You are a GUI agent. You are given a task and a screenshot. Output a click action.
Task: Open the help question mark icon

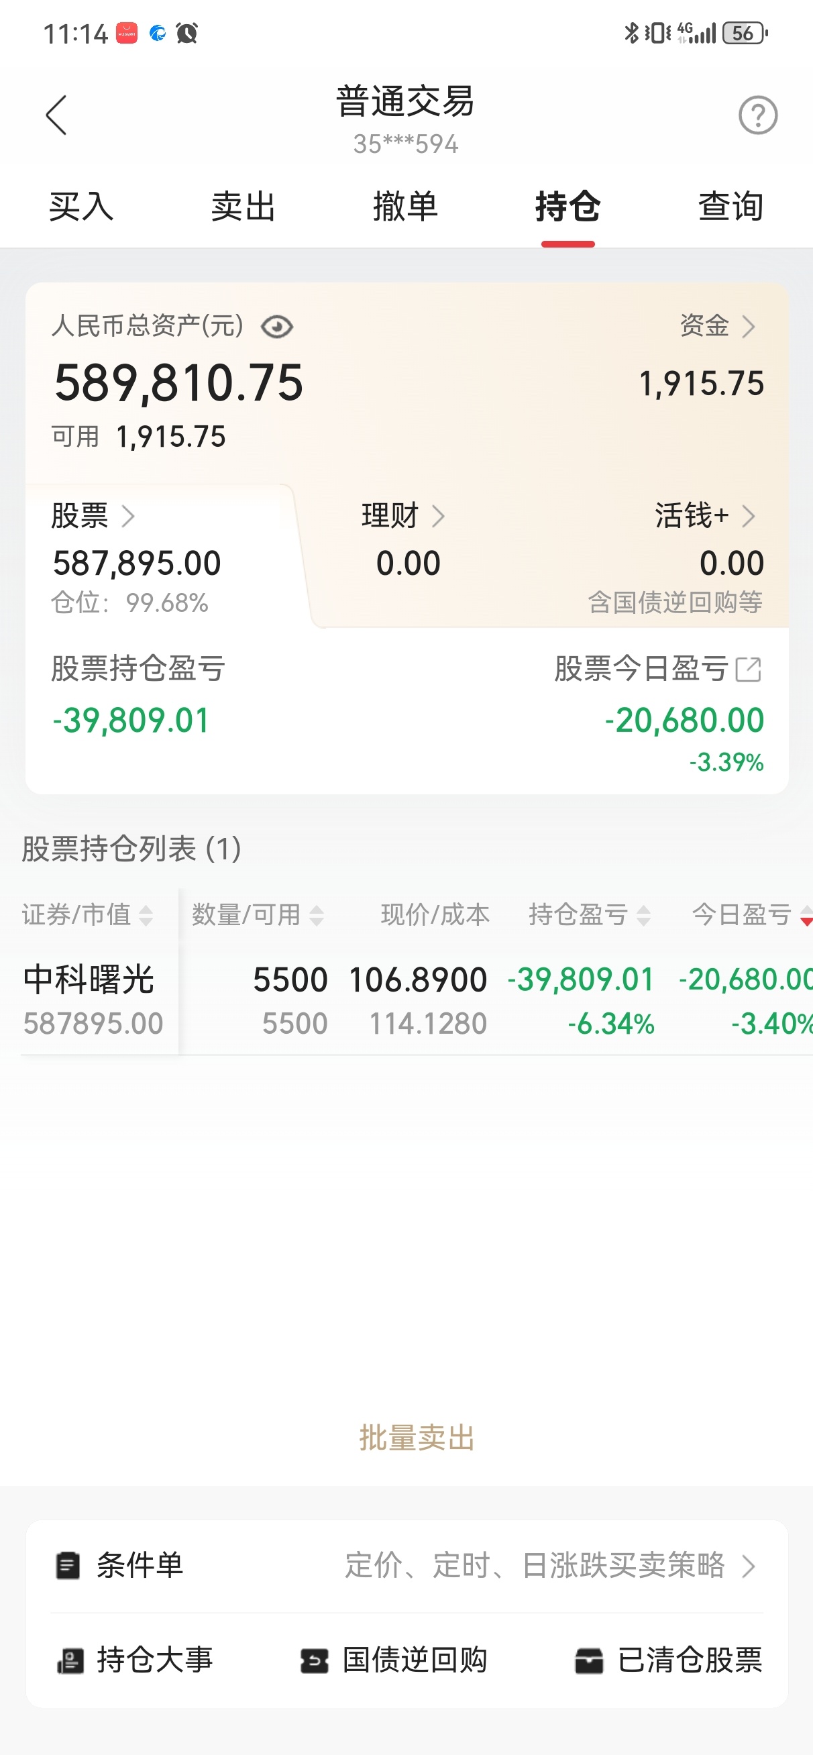coord(757,115)
